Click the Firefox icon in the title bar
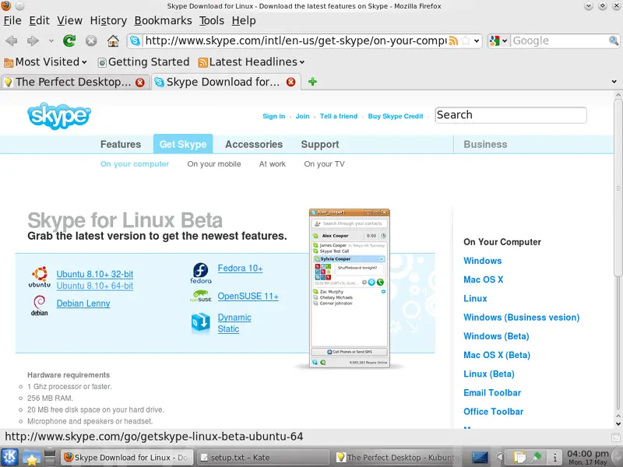623x467 pixels. (x=6, y=5)
